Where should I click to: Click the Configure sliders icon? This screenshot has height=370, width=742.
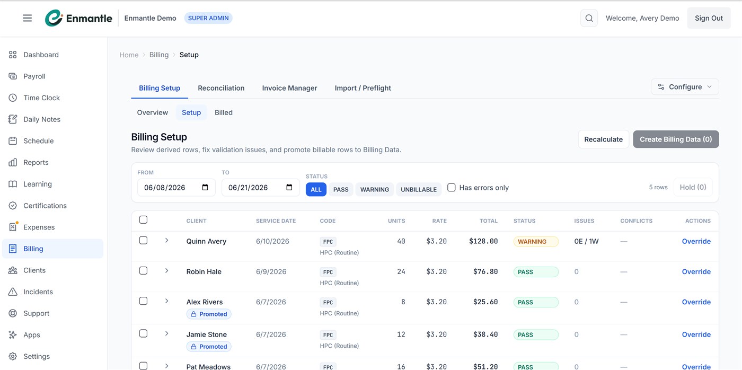[661, 87]
